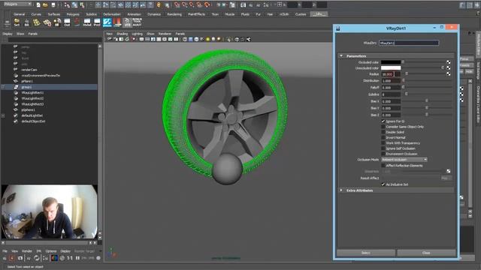Select pSphere1 in the outliner
Image resolution: width=481 pixels, height=270 pixels.
pos(29,110)
